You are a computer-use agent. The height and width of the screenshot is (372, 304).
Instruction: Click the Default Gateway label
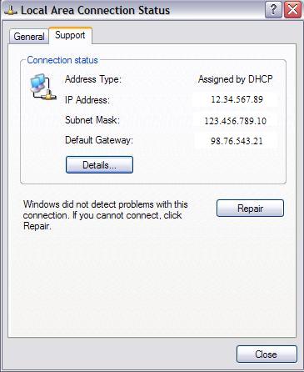click(x=99, y=140)
